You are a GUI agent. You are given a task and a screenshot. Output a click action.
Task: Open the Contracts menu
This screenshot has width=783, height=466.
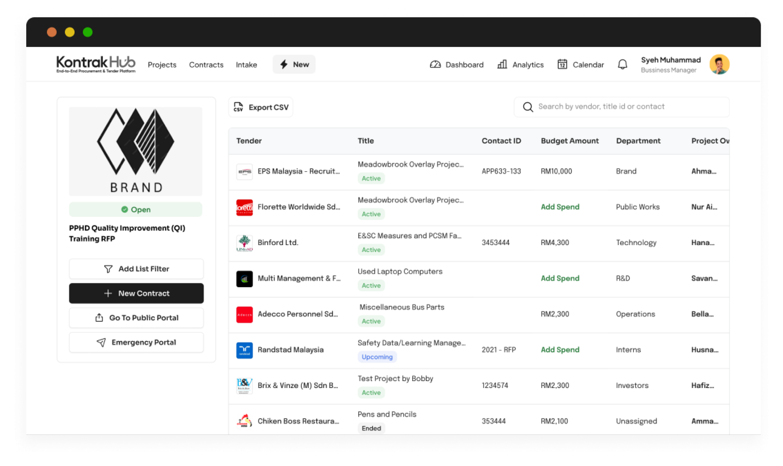click(x=206, y=65)
